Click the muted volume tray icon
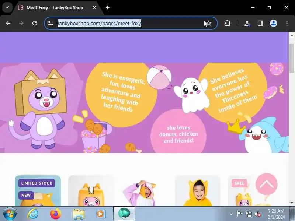 coord(258,214)
